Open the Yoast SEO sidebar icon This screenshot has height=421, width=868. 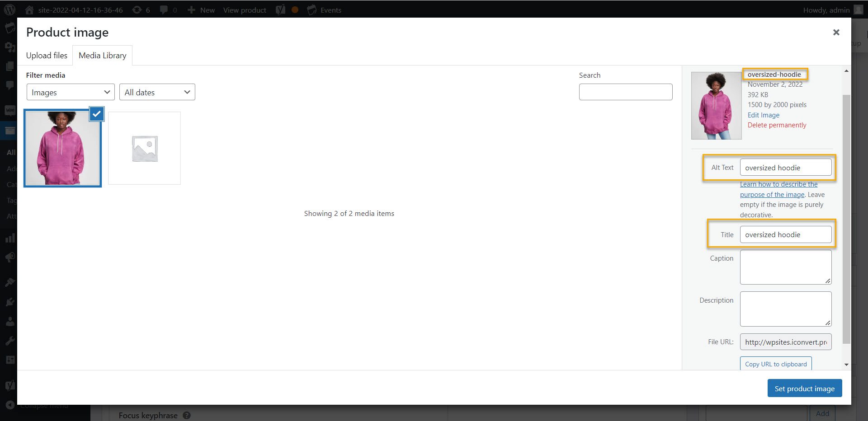tap(9, 385)
